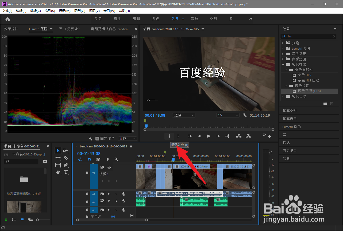Toggle snap in timeline (magnet)
The width and height of the screenshot is (343, 231).
tap(89, 159)
